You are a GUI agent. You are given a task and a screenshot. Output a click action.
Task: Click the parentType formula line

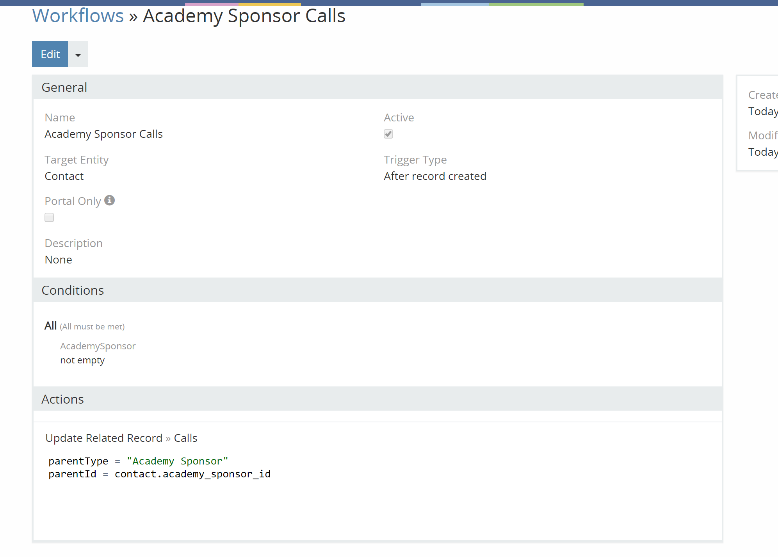coord(138,461)
